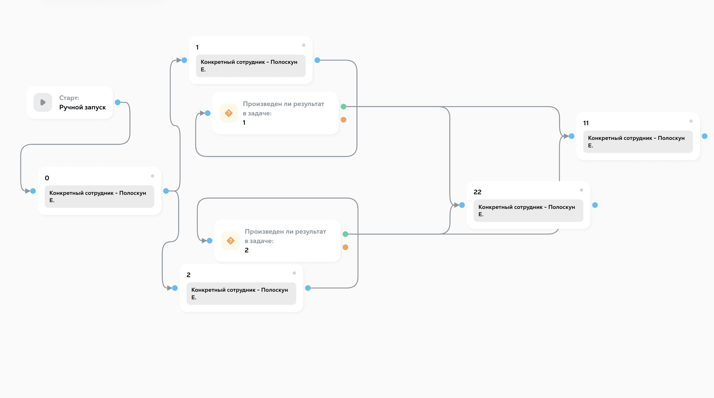Click green yes-output dot of condition 1
Image resolution: width=714 pixels, height=398 pixels.
(x=343, y=107)
